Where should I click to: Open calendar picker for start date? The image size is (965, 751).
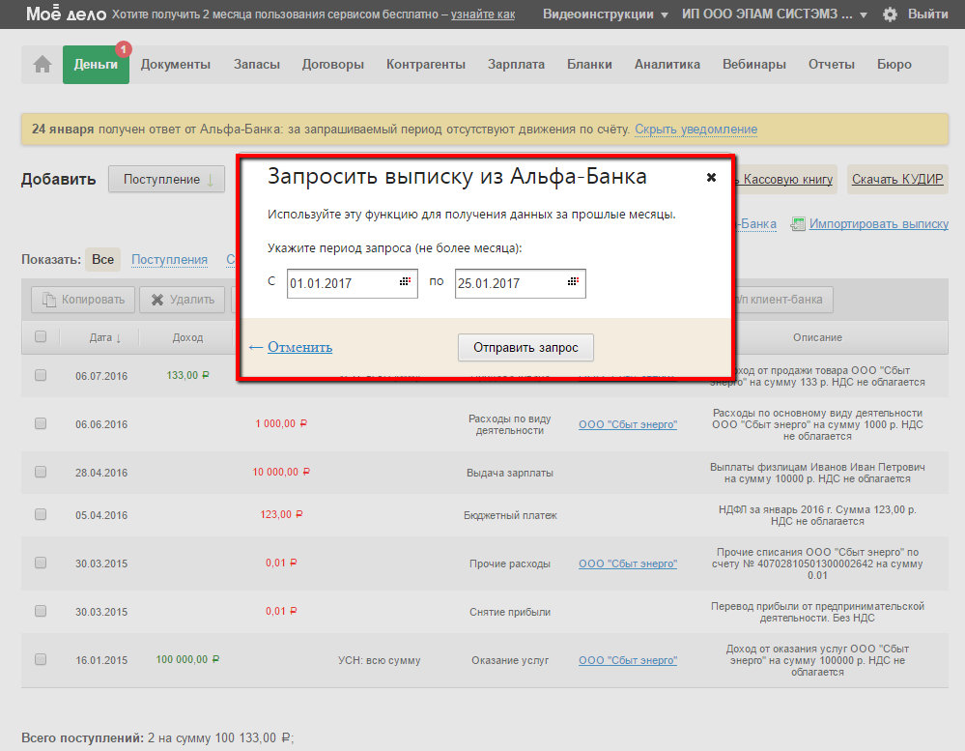[405, 282]
